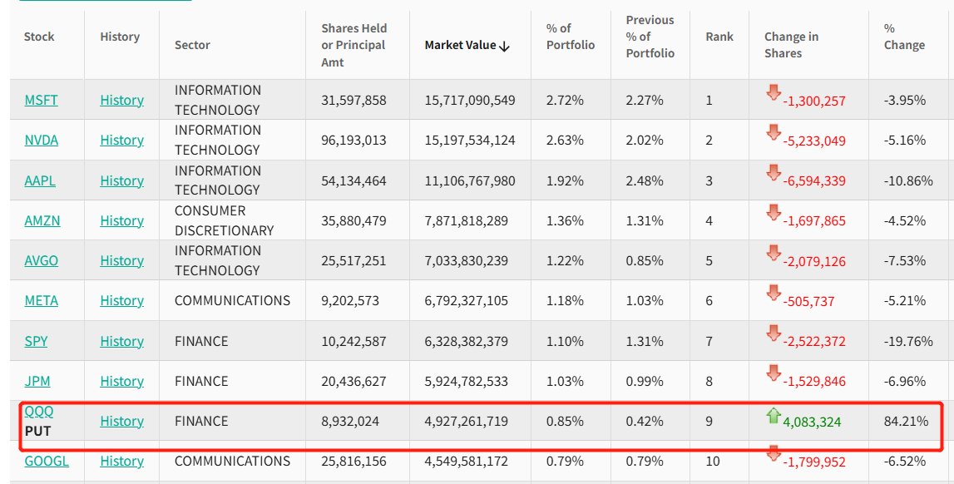Viewport: 954px width, 484px height.
Task: Click the red down arrow in SPY row
Action: 774,334
